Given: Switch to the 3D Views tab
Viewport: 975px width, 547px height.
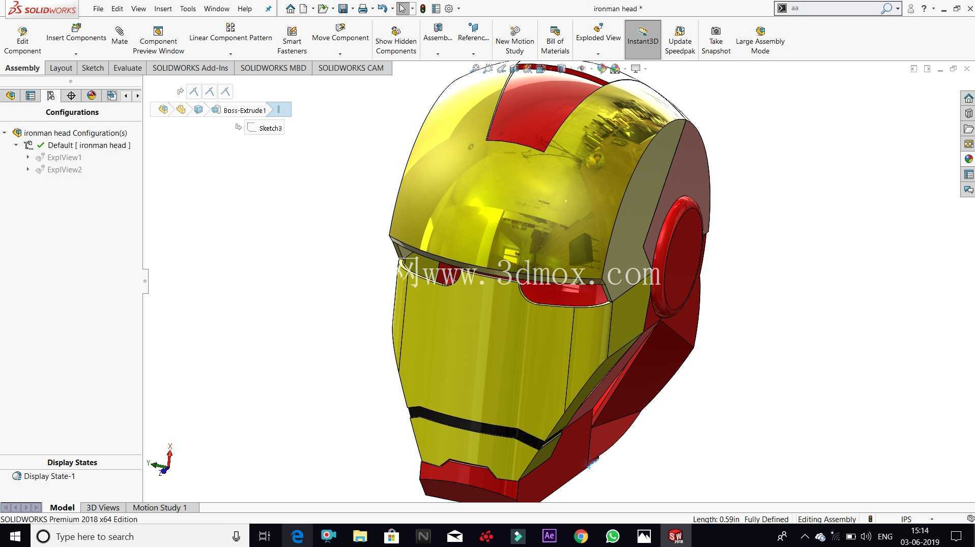Looking at the screenshot, I should [103, 507].
